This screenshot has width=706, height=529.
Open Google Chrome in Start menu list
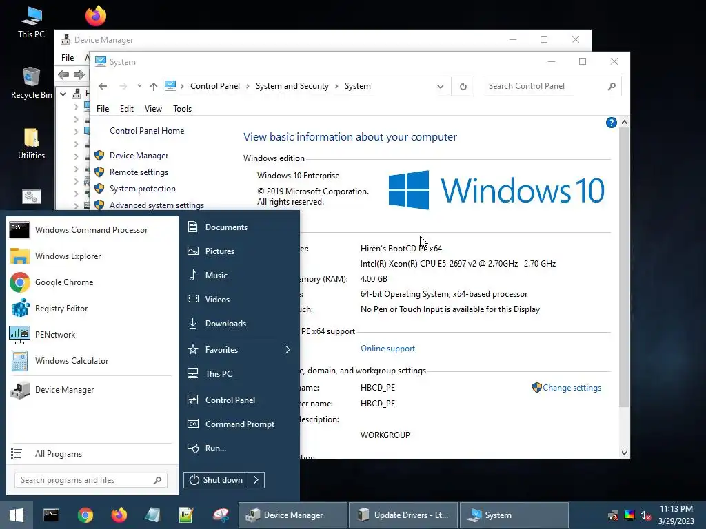click(92, 282)
